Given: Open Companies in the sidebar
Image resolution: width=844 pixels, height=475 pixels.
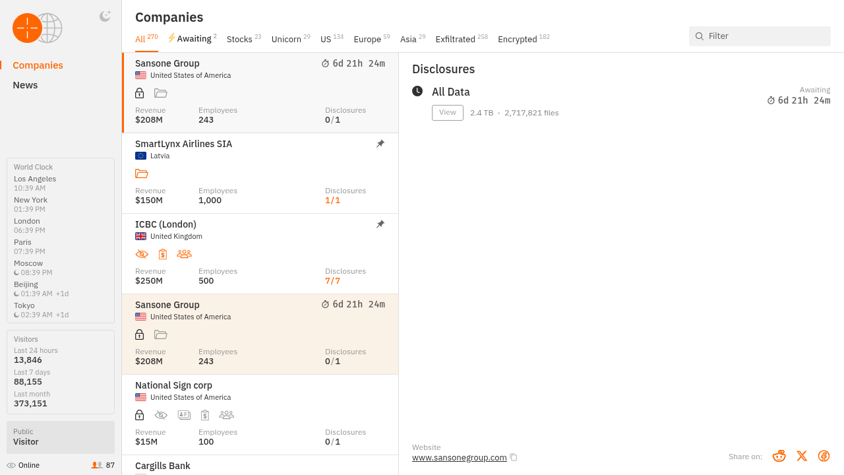Looking at the screenshot, I should tap(38, 65).
